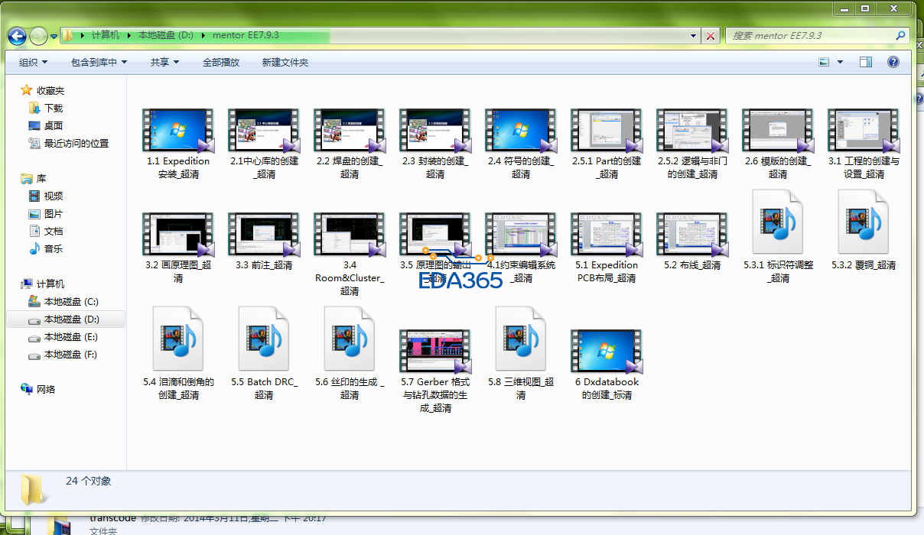
Task: Toggle the preview pane icon
Action: (865, 62)
